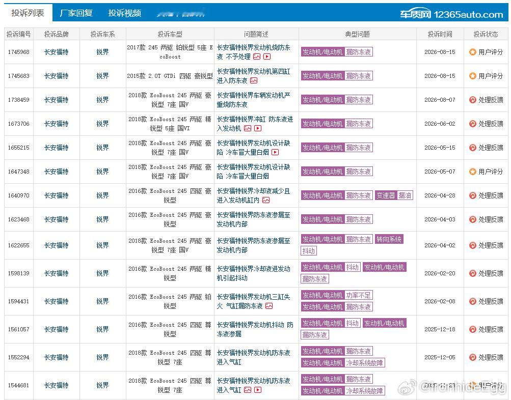Open image icon in complaint 1745683 row
This screenshot has height=400, width=511.
coord(254,81)
